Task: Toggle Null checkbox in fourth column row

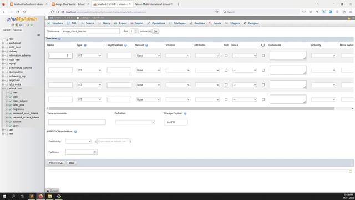Action: tap(226, 99)
